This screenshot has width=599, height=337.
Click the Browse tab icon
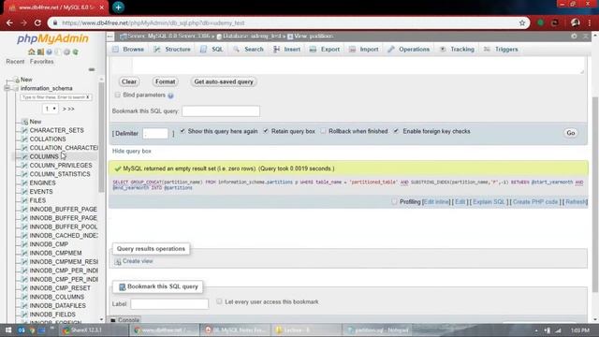tap(116, 50)
